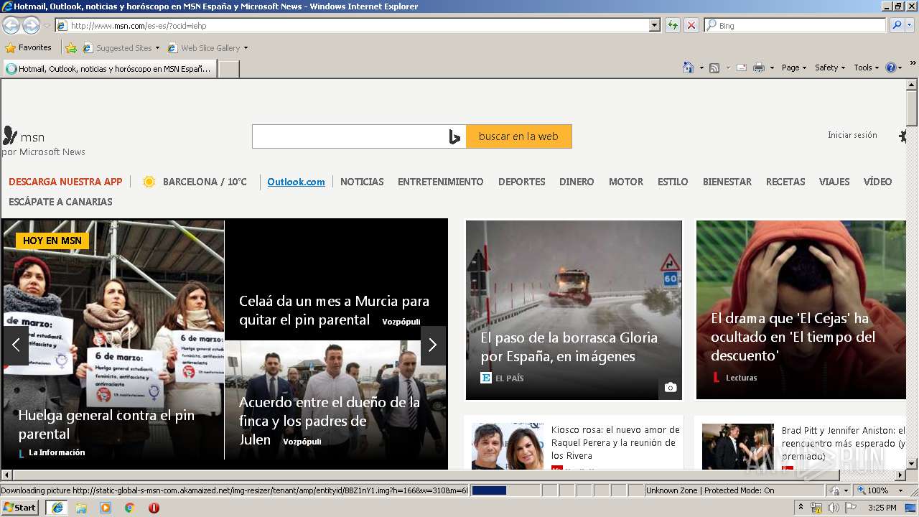Open the media player taskbar icon
Viewport: 919px width, 517px height.
tap(106, 508)
